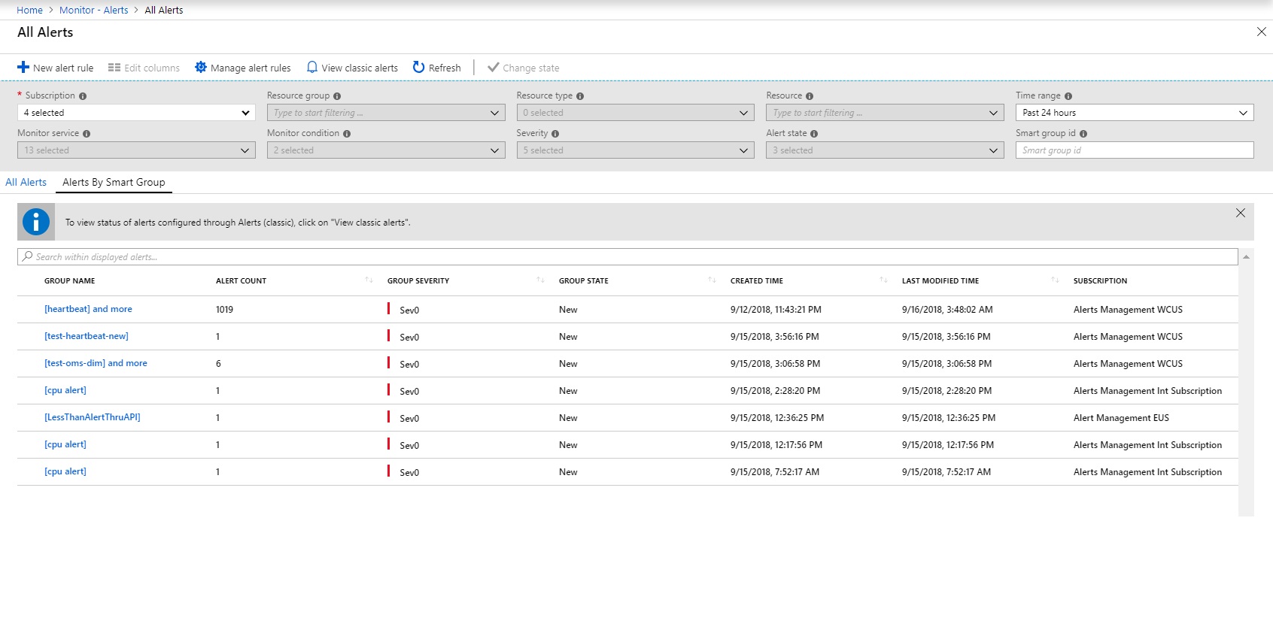Screen dimensions: 1273x630
Task: Select the Alerts By Smart Group tab
Action: [x=114, y=183]
